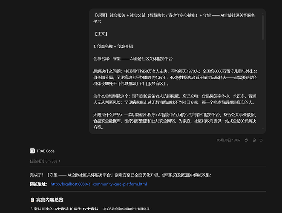Click the TRAE Code label
This screenshot has width=282, height=213.
pyautogui.click(x=46, y=151)
